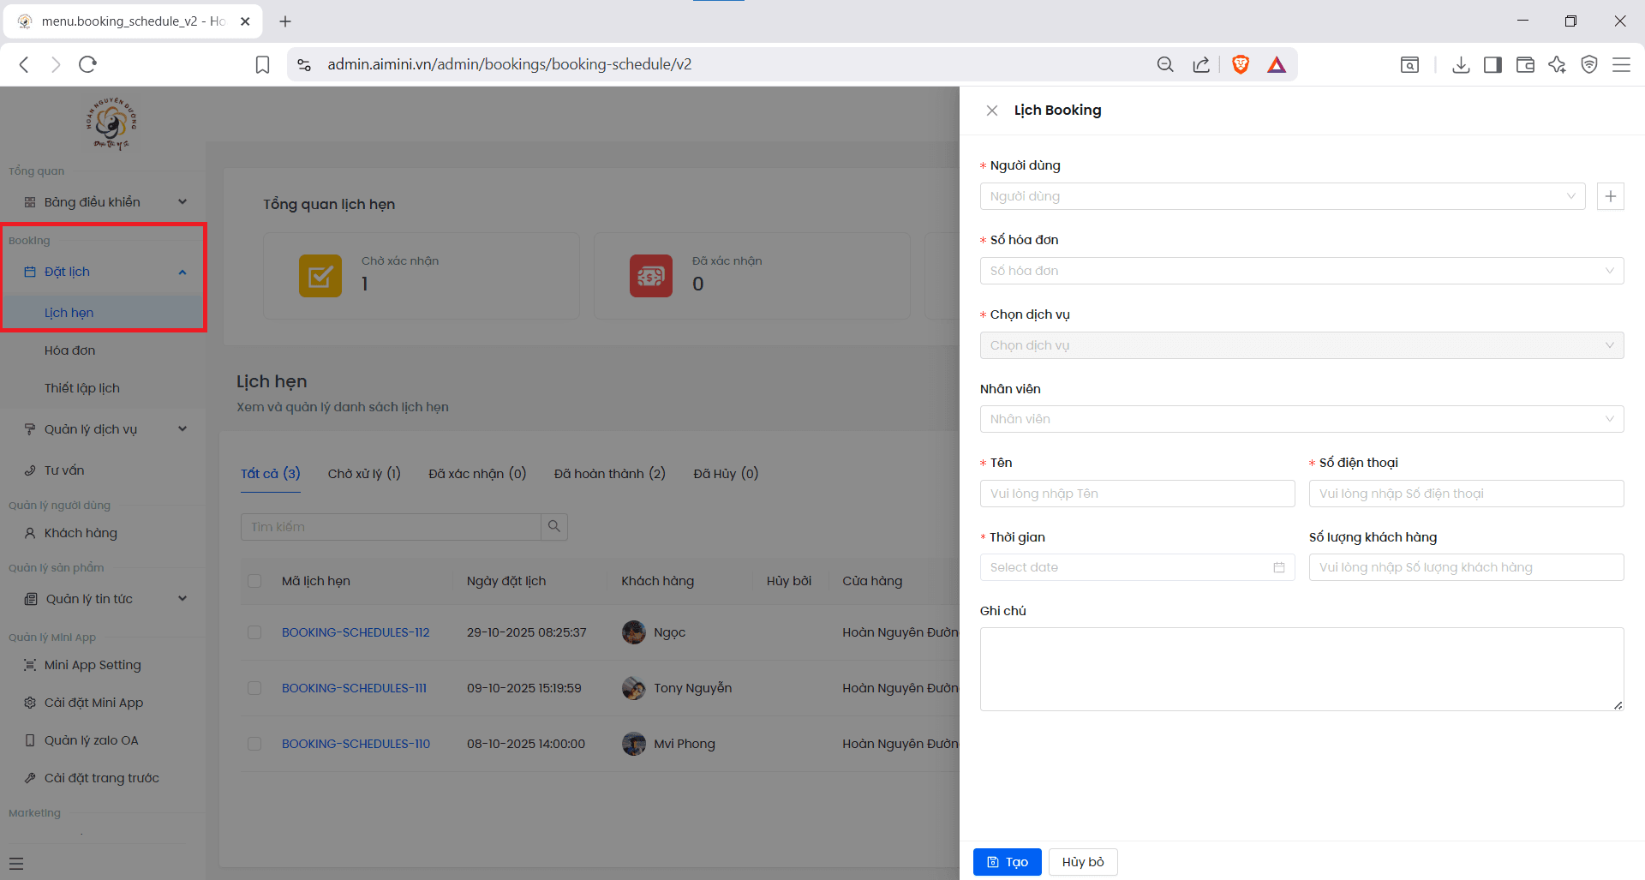Click the Hủy bỏ button
The height and width of the screenshot is (880, 1645).
coord(1082,862)
